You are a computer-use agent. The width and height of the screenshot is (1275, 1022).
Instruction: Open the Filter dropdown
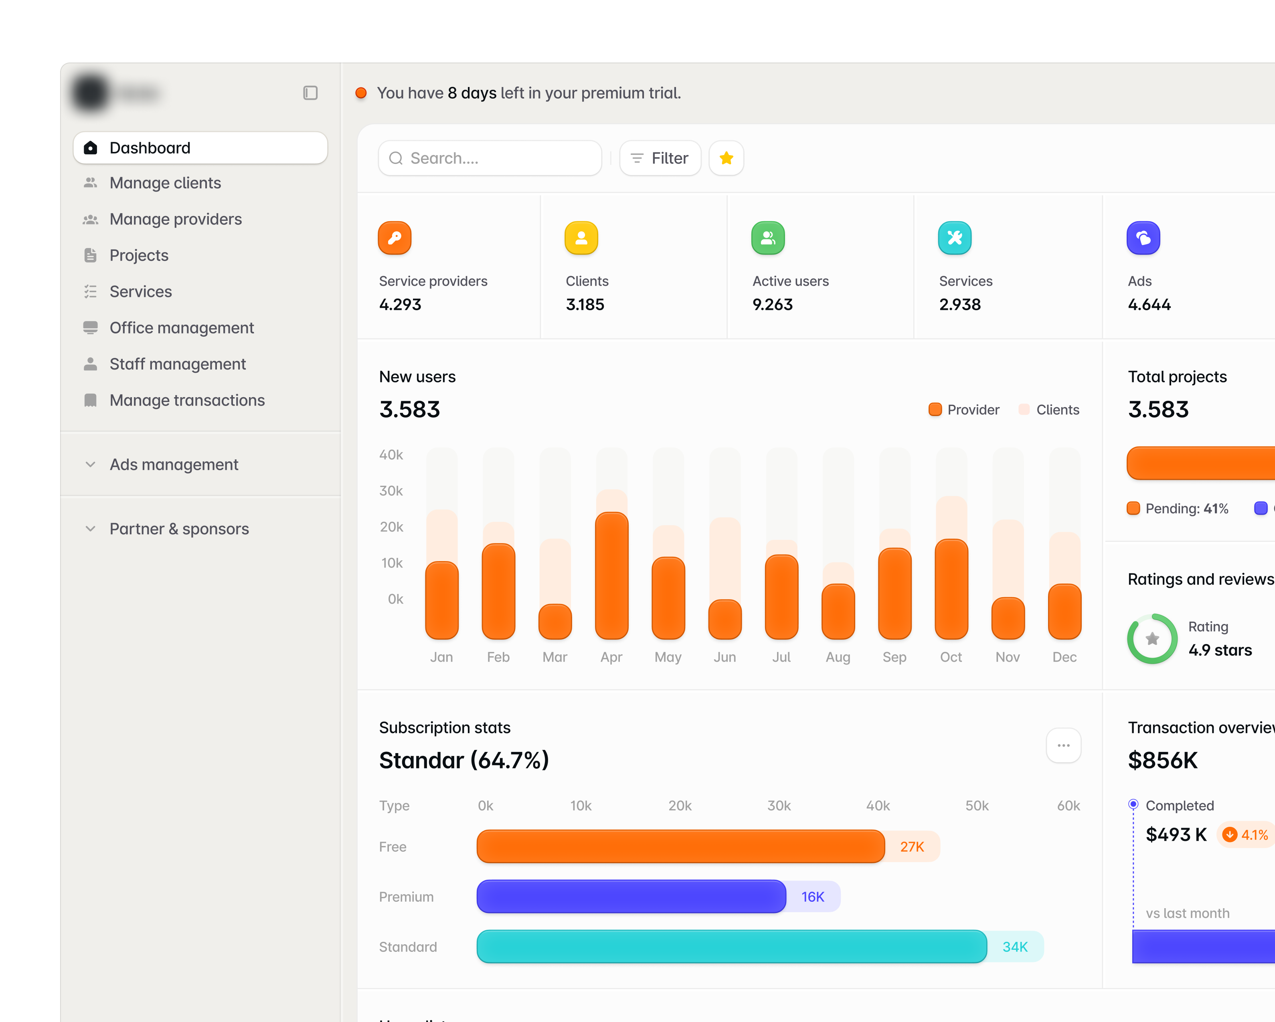(660, 158)
